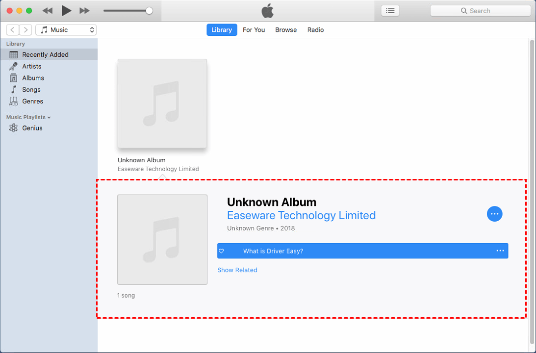
Task: Open the Up Next list icon
Action: tap(390, 11)
